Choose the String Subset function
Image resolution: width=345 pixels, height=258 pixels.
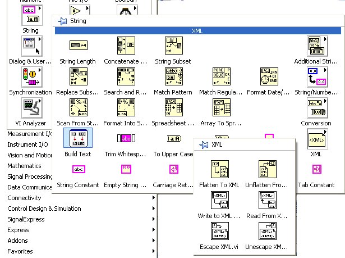coord(174,46)
